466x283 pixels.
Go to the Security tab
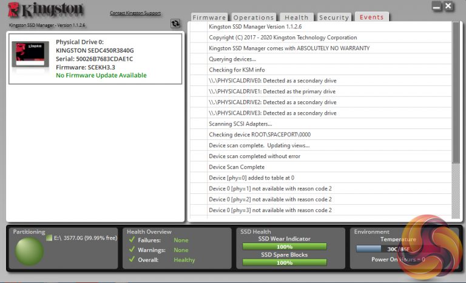coord(334,18)
